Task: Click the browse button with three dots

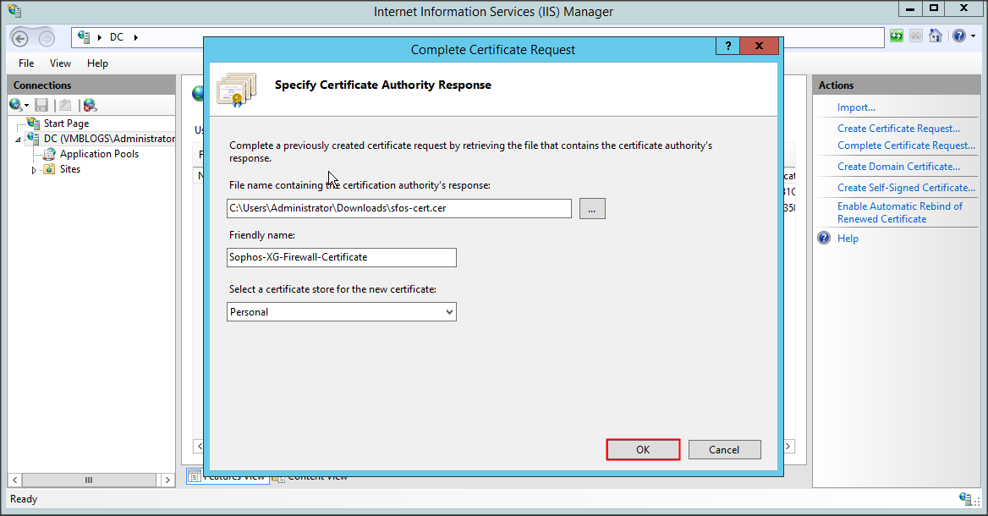Action: tap(592, 208)
